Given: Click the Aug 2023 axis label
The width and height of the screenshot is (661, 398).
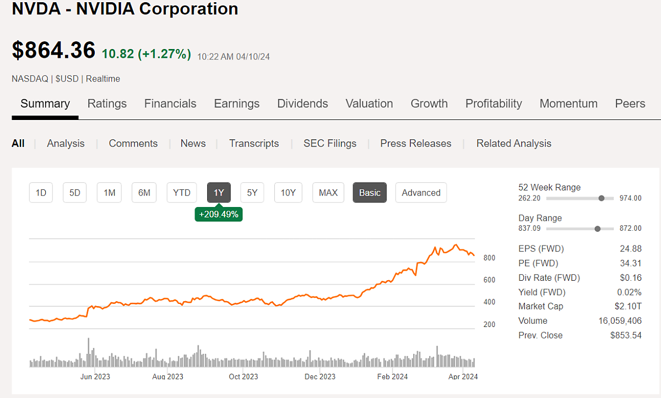Looking at the screenshot, I should [167, 377].
